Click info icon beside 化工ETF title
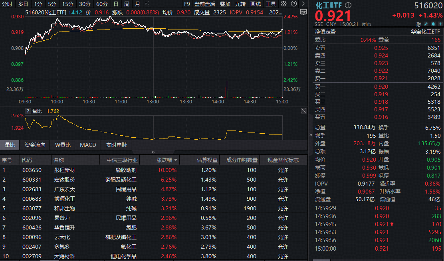444x261 pixels. [x=348, y=5]
